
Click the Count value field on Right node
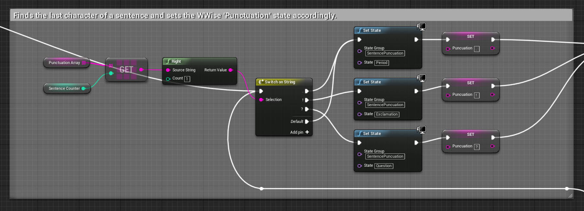[187, 79]
